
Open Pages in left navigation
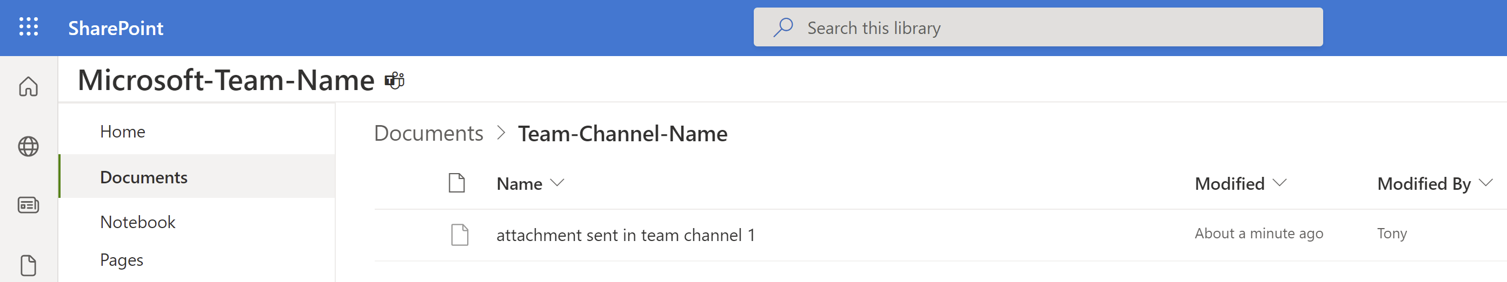[121, 260]
